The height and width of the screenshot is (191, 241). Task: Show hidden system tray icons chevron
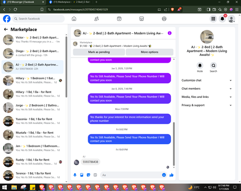(205, 187)
